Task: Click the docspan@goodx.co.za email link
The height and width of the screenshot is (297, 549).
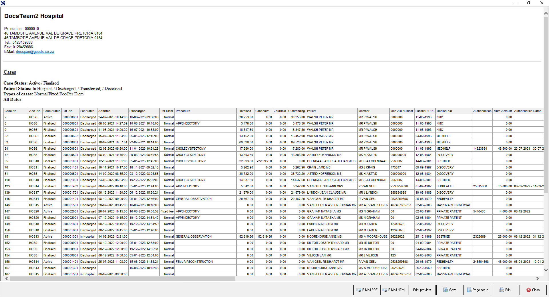Action: pos(35,52)
